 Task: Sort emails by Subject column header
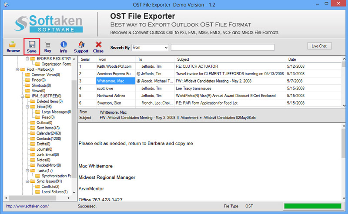(x=231, y=59)
